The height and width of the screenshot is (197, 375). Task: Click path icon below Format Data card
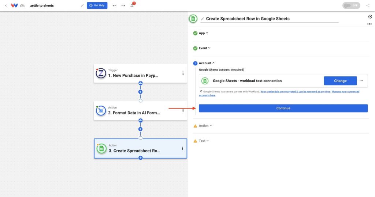[x=140, y=120]
